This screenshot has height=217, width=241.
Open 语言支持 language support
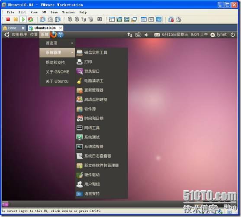[x=101, y=194]
